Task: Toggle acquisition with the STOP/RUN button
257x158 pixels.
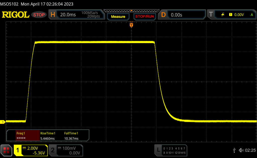Action: [x=144, y=17]
